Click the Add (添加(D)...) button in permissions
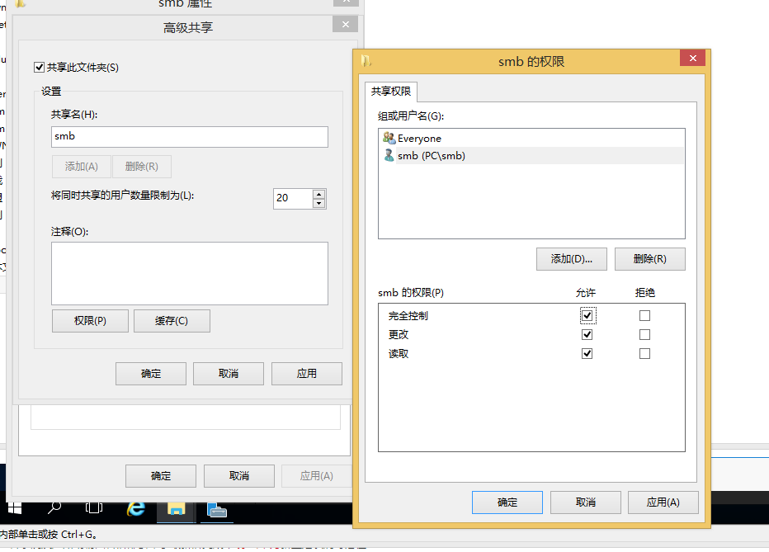Viewport: 769px width, 552px height. 571,259
